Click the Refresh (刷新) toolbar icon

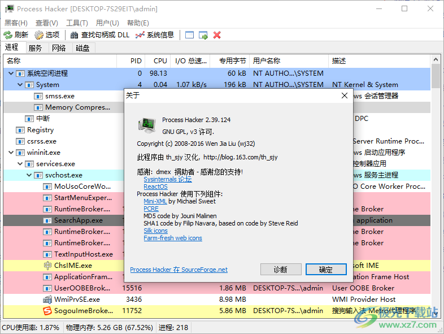(x=8, y=35)
